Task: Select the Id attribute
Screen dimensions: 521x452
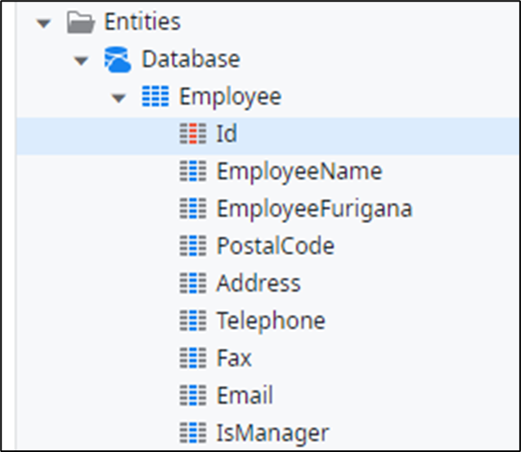Action: [x=227, y=134]
